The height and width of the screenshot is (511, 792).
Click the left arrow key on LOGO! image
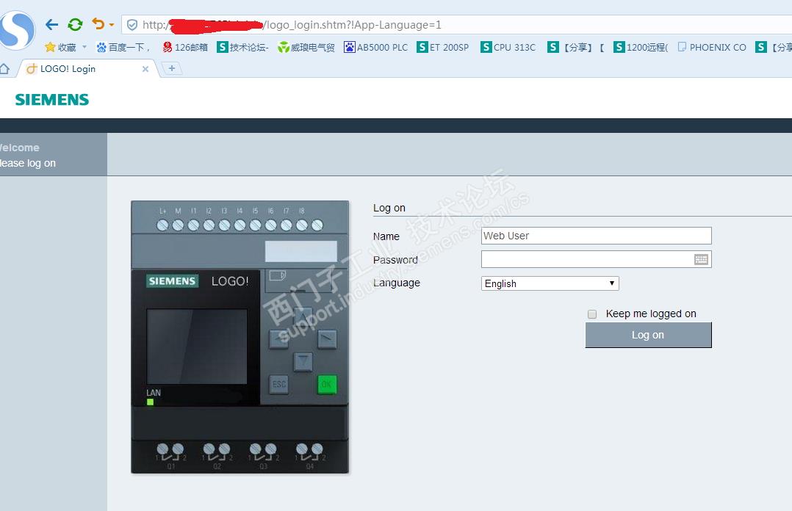[x=279, y=338]
